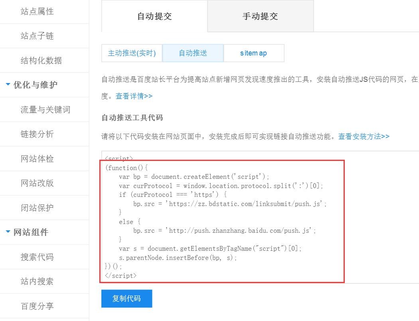Click the (function(){ code line
Screen dimensions: 419x321
126,168
